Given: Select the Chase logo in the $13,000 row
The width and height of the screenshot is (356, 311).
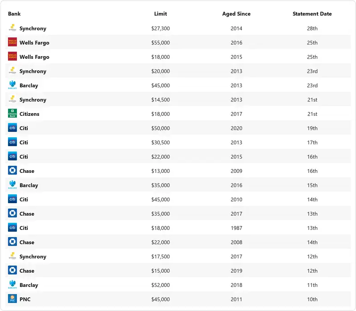Looking at the screenshot, I should 12,170.
